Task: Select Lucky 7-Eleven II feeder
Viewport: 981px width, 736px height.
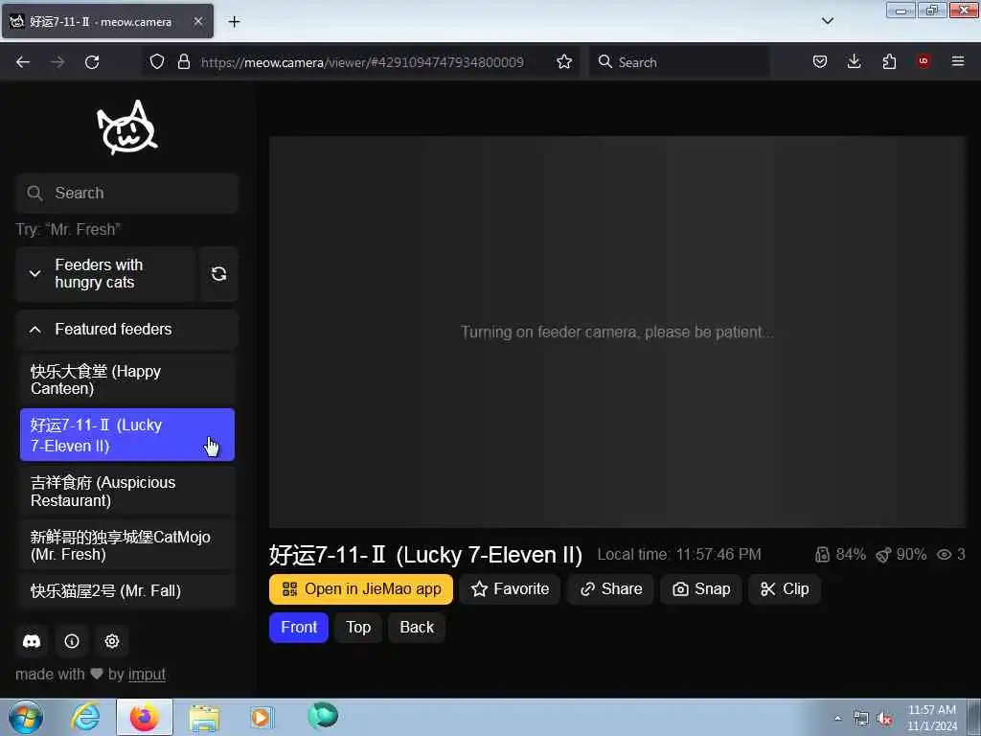Action: pyautogui.click(x=127, y=435)
